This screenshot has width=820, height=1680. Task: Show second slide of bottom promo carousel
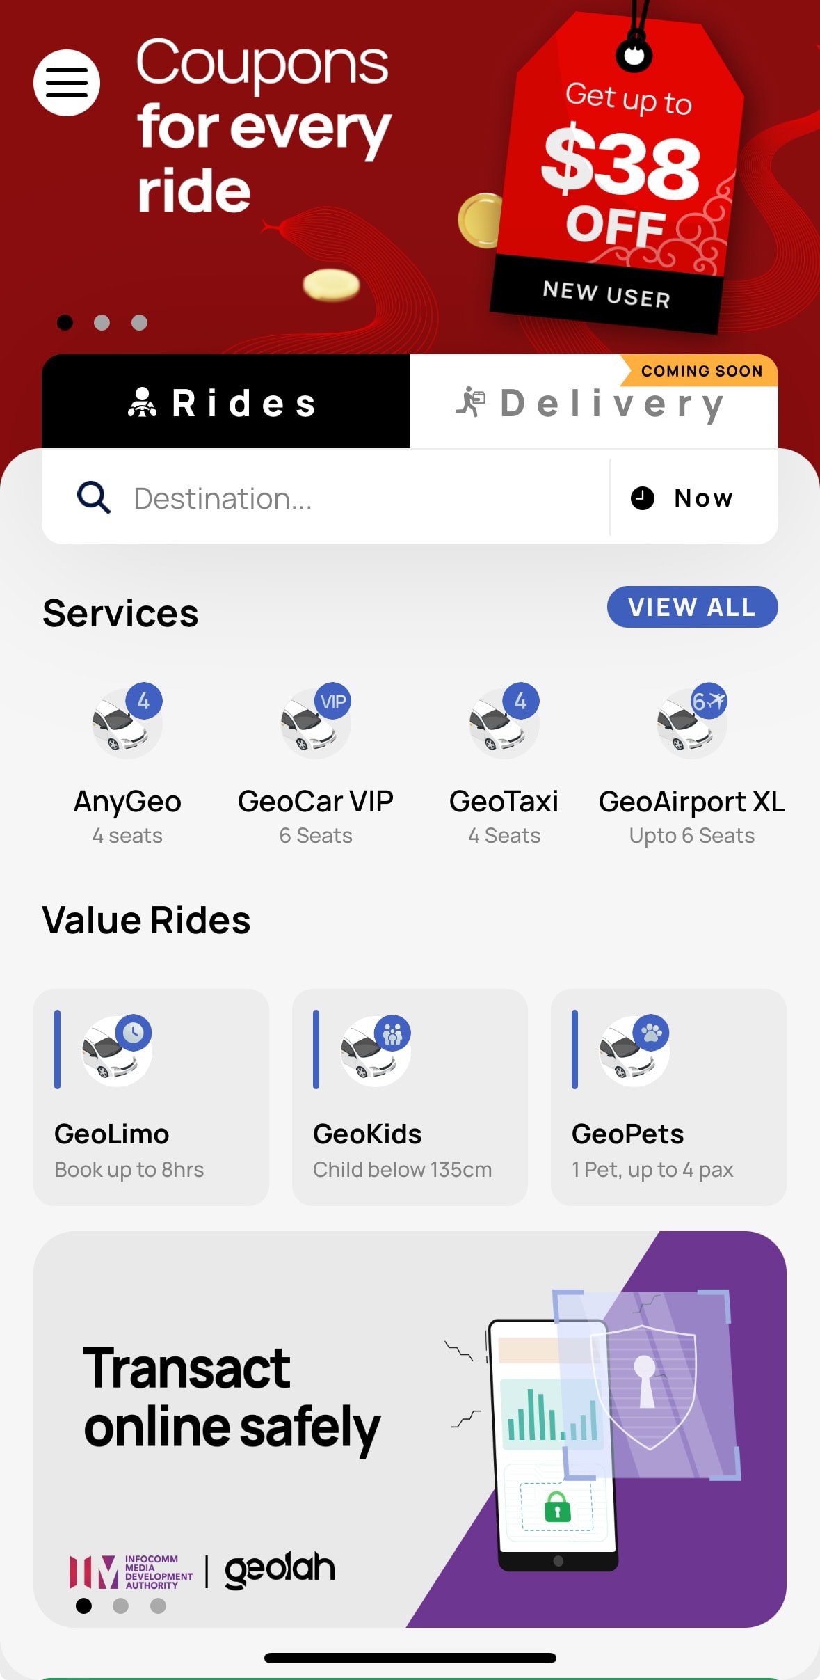point(121,1606)
